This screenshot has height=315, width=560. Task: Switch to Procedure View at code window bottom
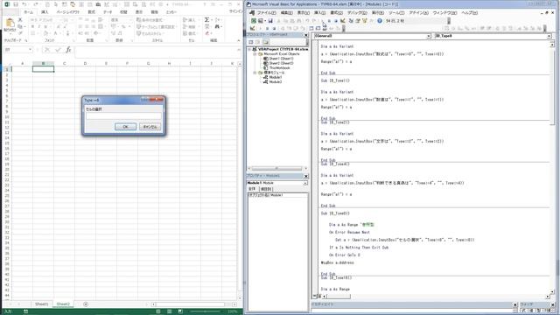pyautogui.click(x=315, y=296)
